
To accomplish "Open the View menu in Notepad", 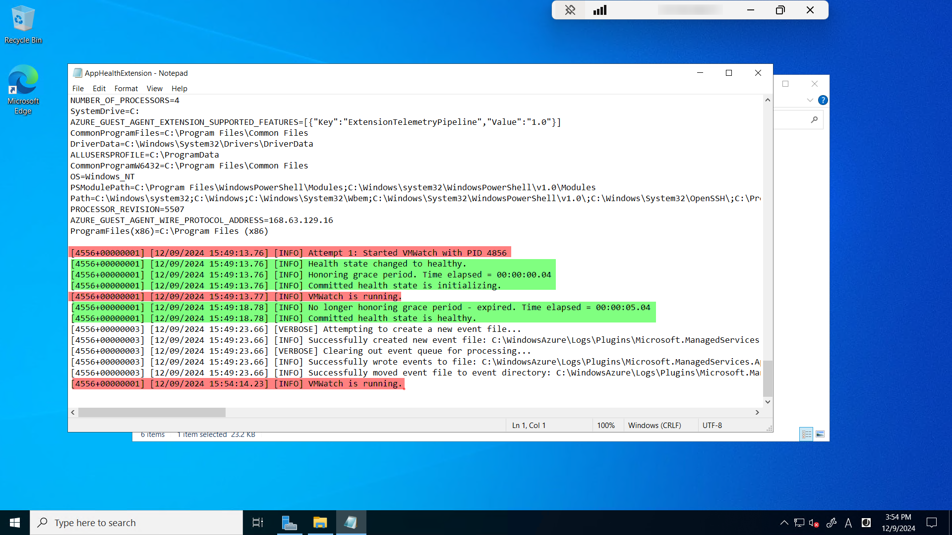I will point(154,89).
